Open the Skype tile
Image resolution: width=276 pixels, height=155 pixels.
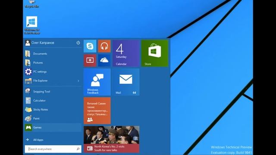point(90,46)
